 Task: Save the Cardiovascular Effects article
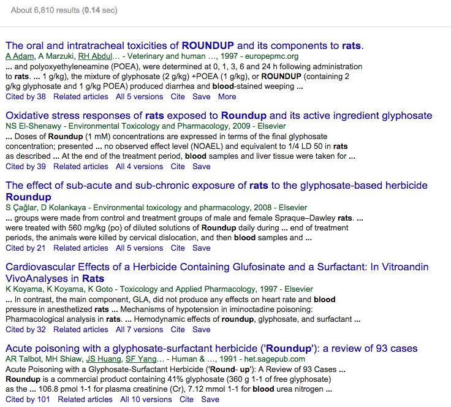coord(202,329)
